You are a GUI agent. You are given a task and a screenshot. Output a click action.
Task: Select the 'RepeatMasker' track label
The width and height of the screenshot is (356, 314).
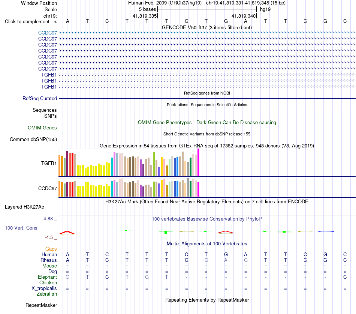41,305
